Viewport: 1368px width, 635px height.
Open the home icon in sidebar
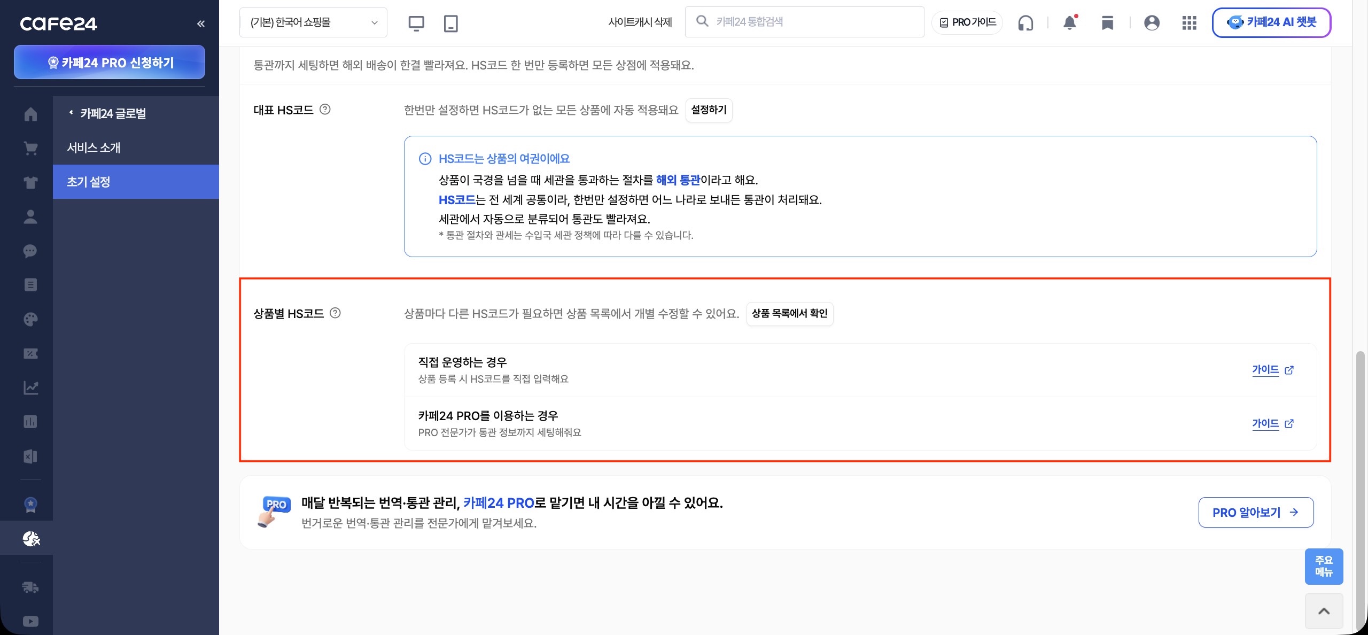tap(30, 114)
